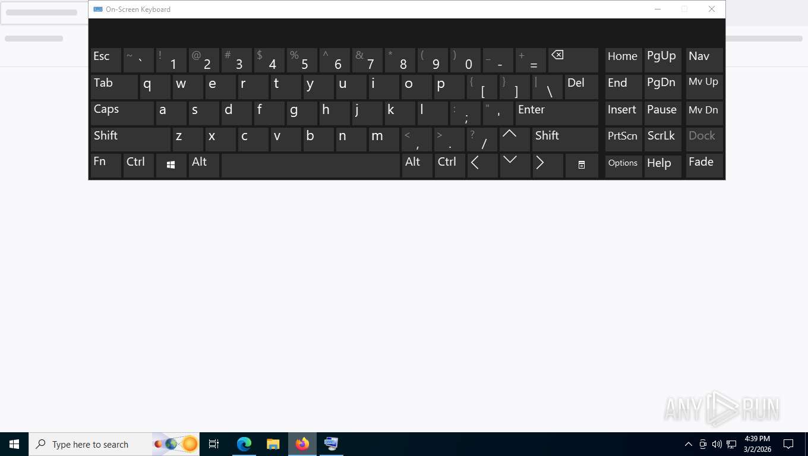Viewport: 808px width, 456px height.
Task: Click the PgDn key
Action: tap(663, 87)
